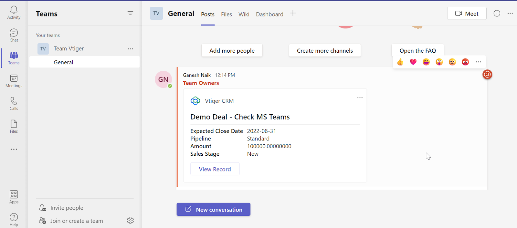517x228 pixels.
Task: Click the Meet button
Action: point(467,14)
